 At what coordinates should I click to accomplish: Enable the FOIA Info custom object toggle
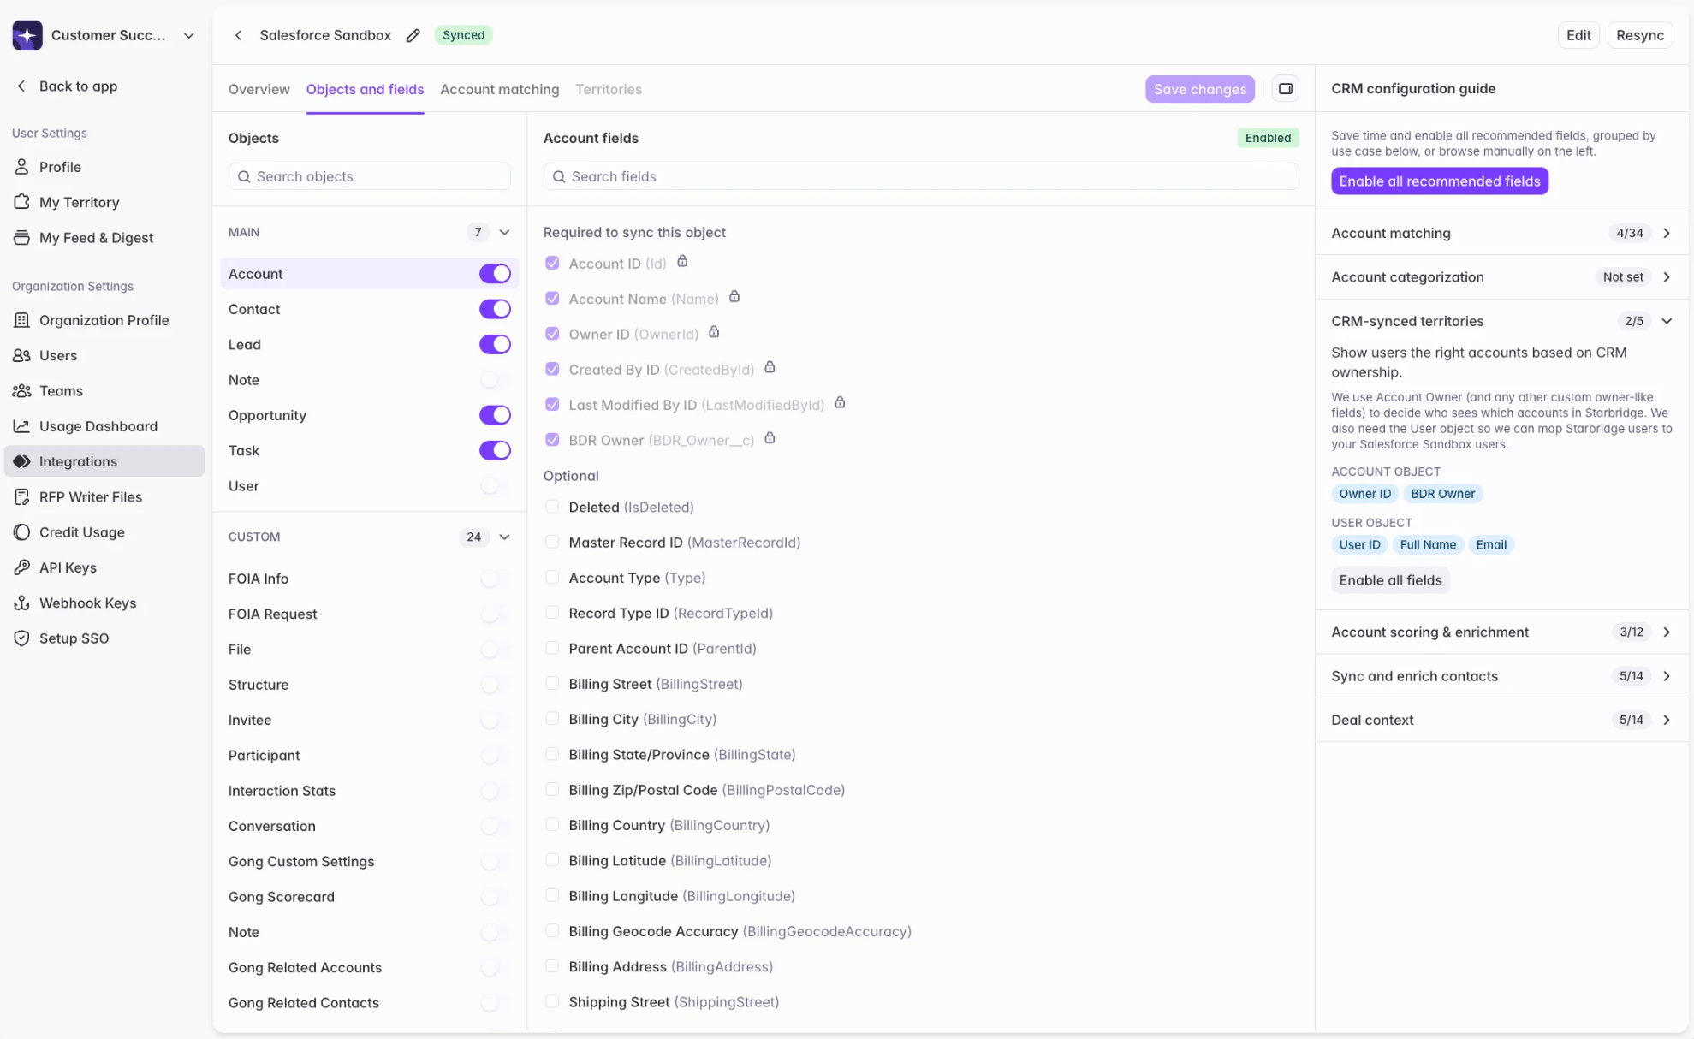pos(495,579)
